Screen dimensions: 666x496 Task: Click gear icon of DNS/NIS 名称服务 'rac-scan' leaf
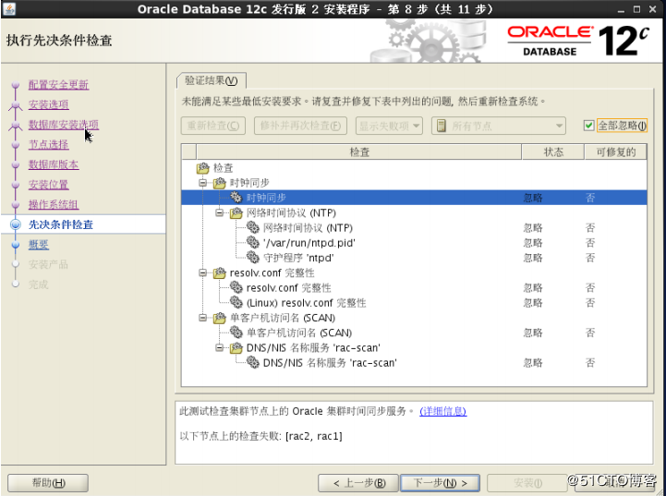click(253, 363)
